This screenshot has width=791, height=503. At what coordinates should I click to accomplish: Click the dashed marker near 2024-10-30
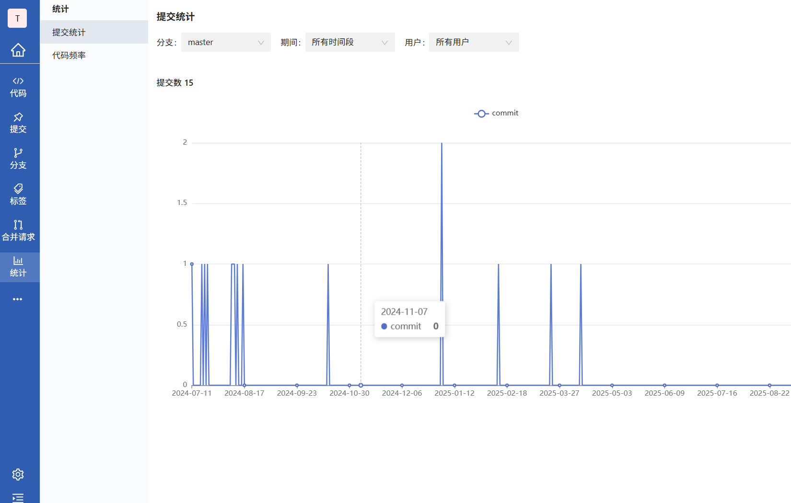[x=361, y=385]
